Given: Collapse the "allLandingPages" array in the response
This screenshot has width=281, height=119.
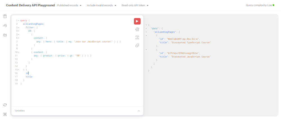Looking at the screenshot, I should coord(146,32).
